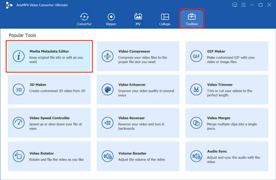
Task: Click the Video Rotator icon
Action: [18, 156]
